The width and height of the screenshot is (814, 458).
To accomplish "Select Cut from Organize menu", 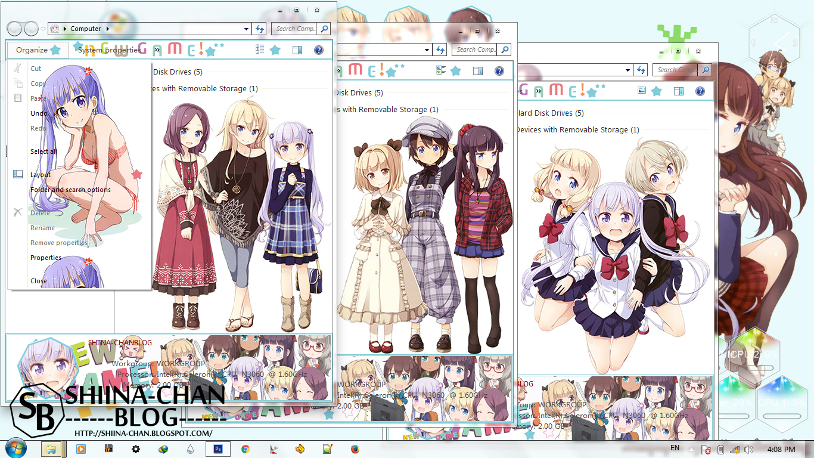I will tap(36, 69).
